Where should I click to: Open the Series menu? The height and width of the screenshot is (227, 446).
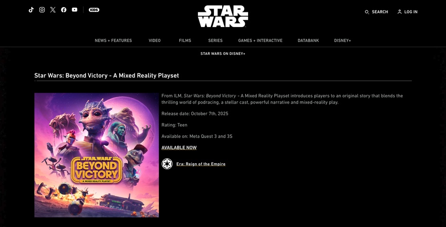[215, 41]
